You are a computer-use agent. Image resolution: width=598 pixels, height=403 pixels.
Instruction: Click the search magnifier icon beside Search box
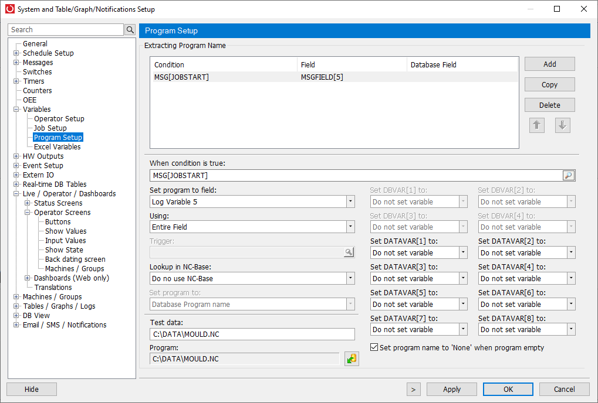[x=130, y=30]
